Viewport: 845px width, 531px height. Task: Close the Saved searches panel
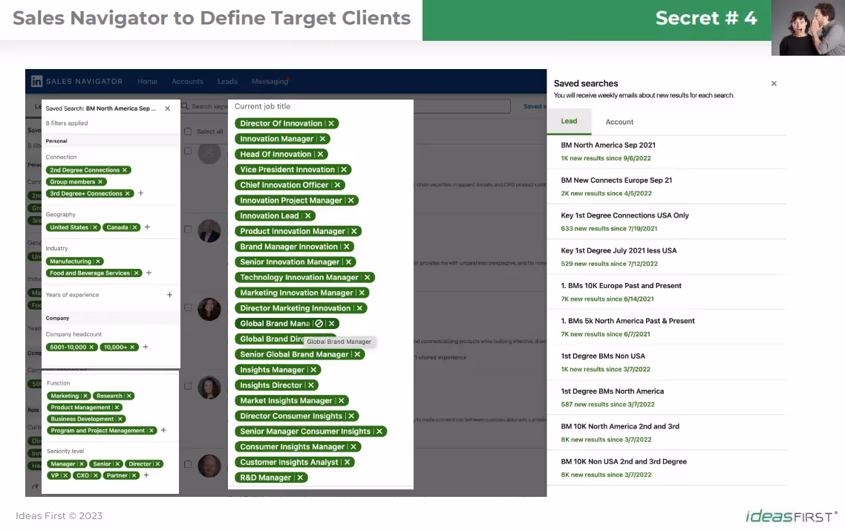point(774,84)
